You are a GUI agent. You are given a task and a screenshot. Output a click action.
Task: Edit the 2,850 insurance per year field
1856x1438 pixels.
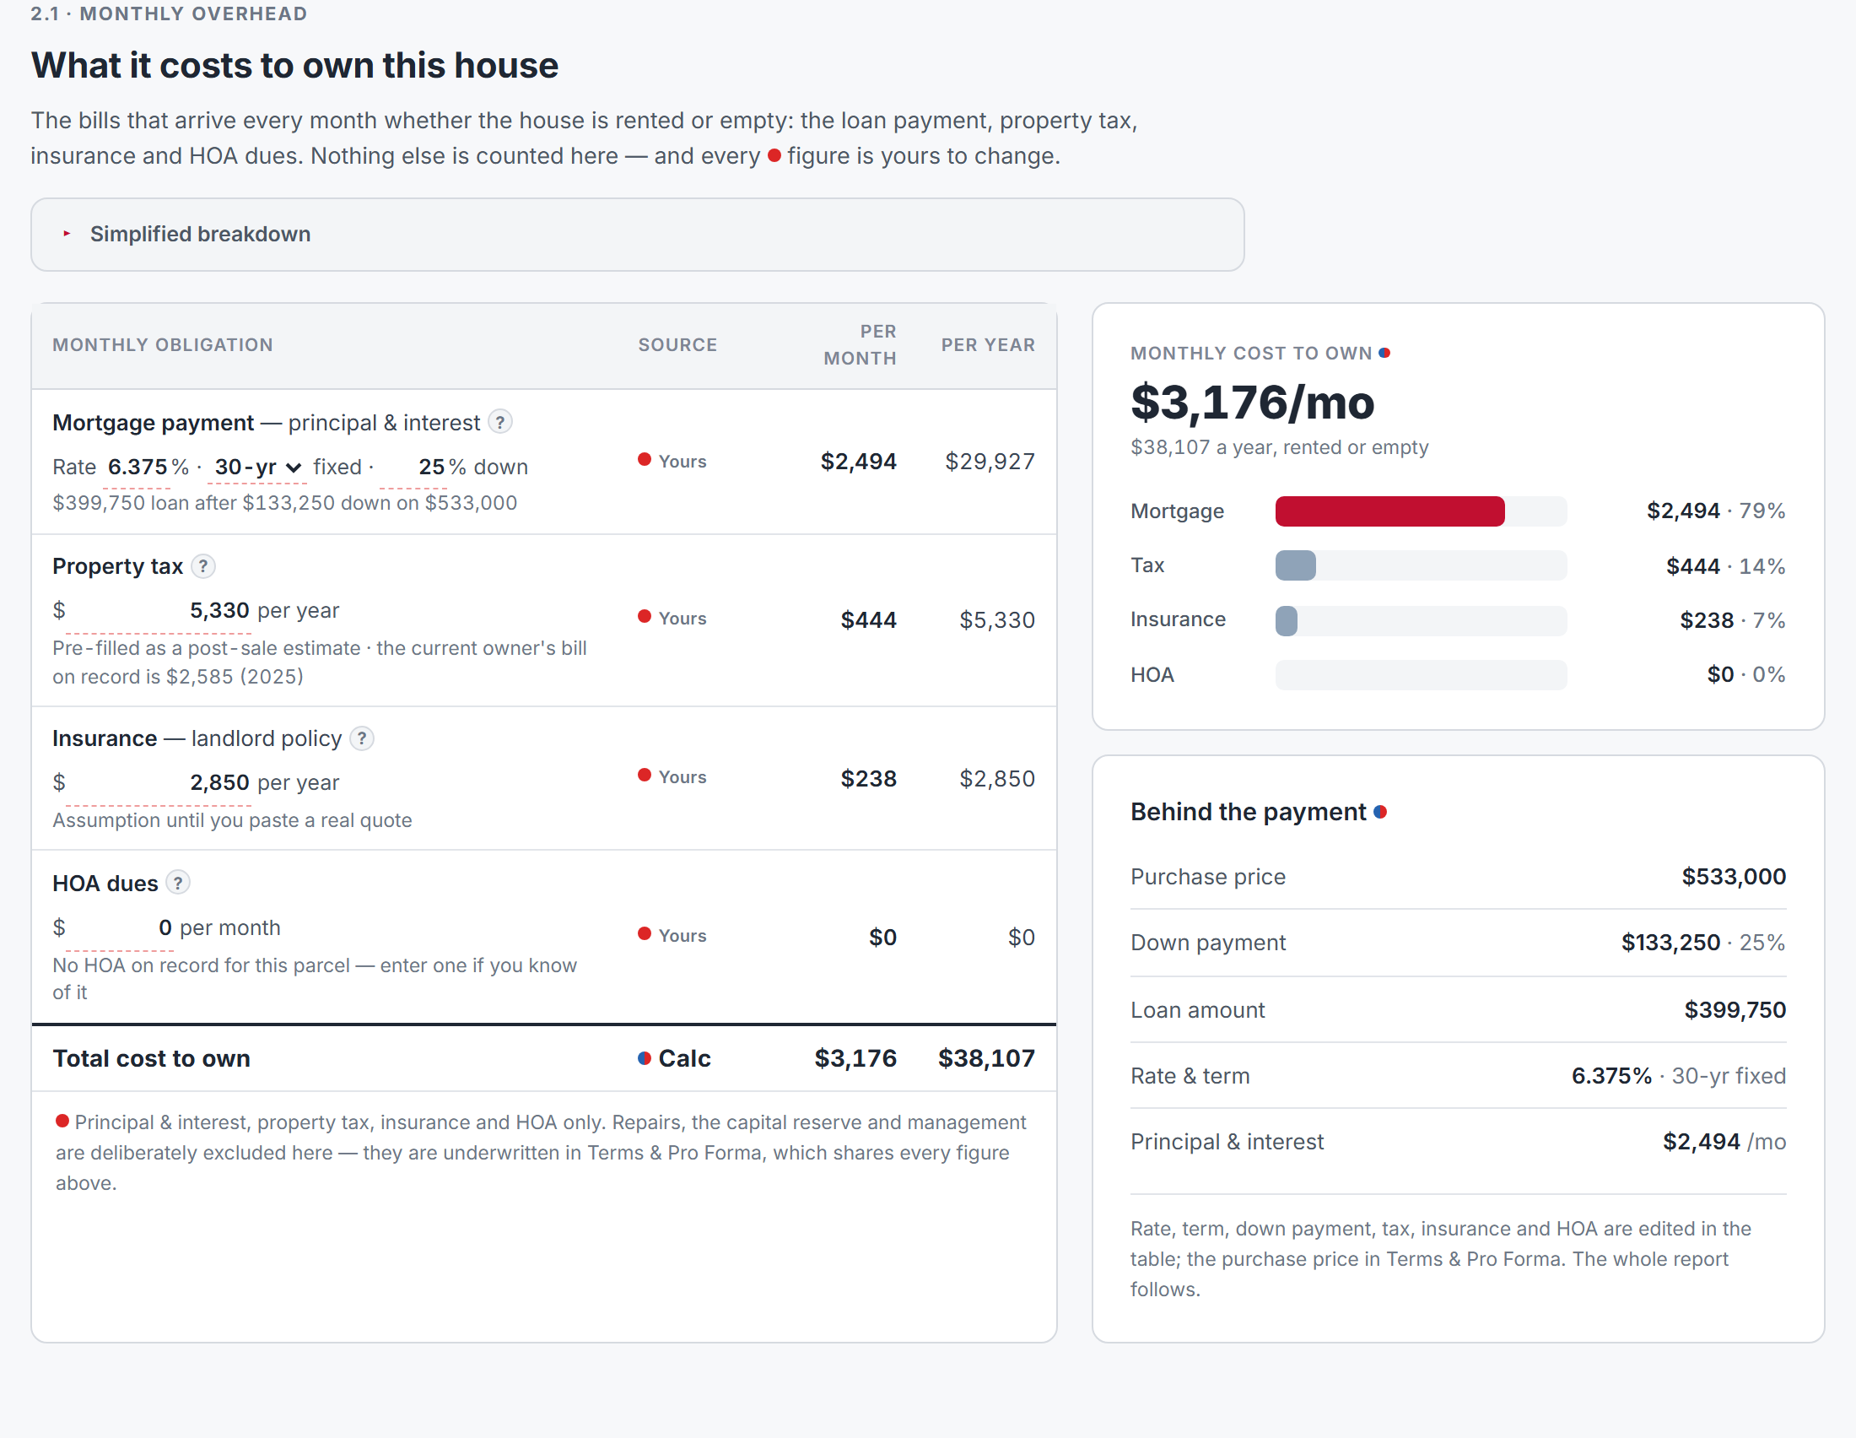click(158, 784)
